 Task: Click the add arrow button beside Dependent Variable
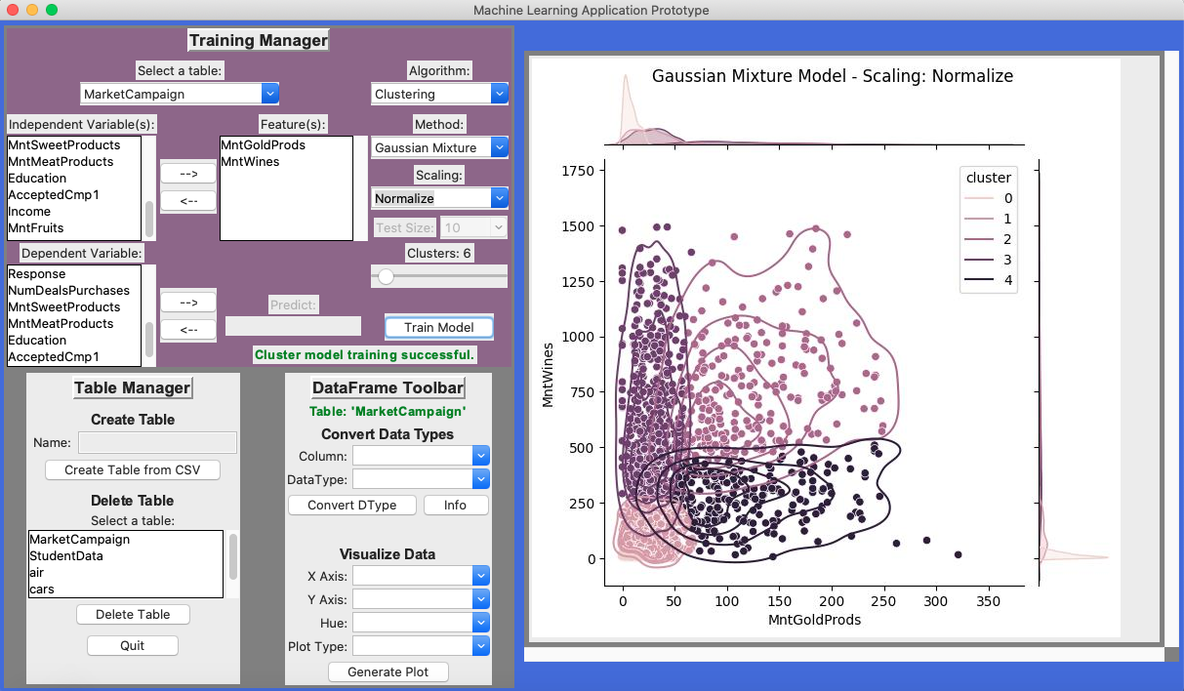(188, 303)
